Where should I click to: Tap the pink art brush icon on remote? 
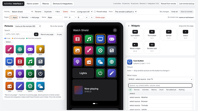coord(89,50)
